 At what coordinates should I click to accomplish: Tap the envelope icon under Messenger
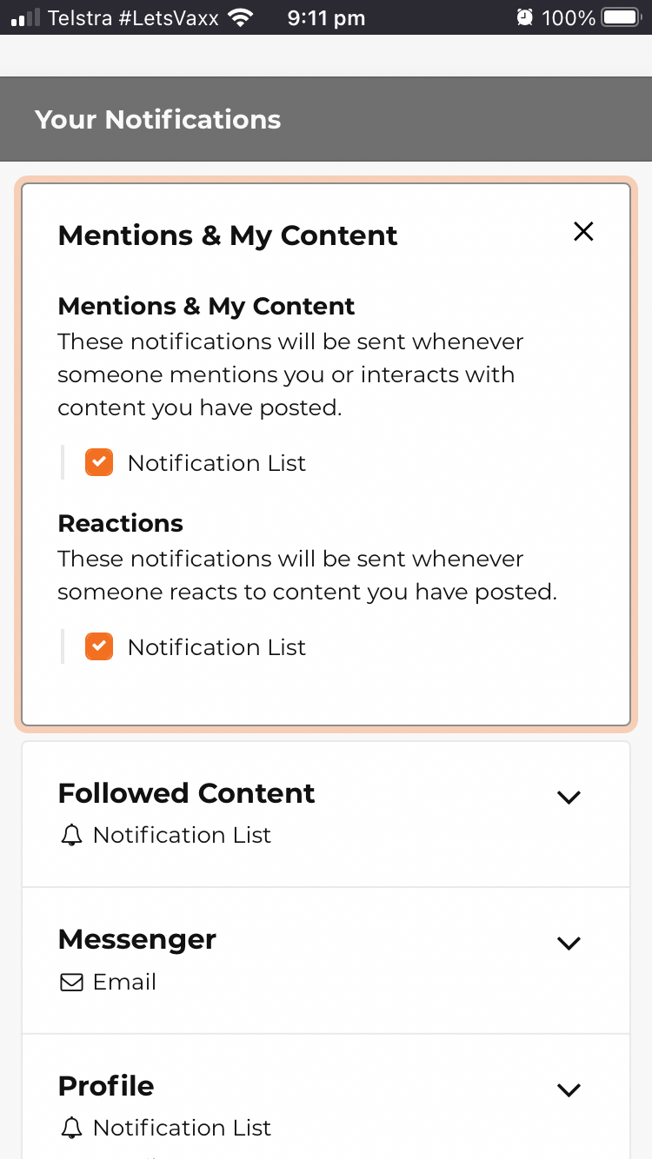71,983
